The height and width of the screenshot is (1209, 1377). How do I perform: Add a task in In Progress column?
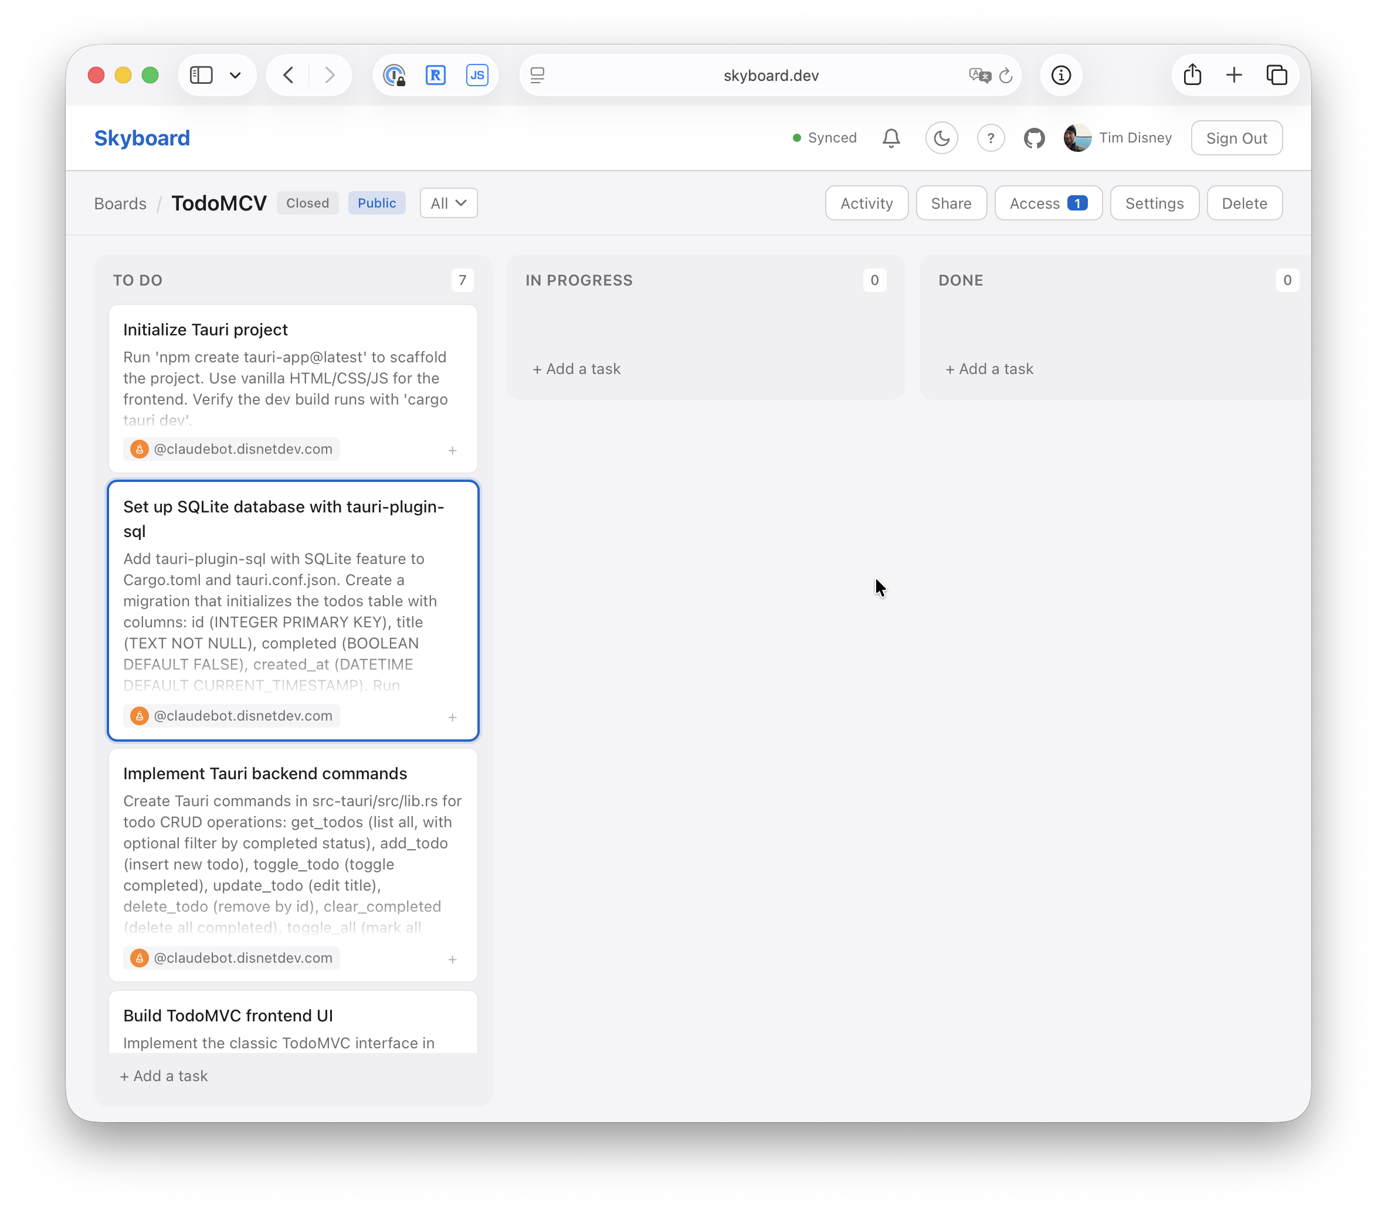pos(576,368)
